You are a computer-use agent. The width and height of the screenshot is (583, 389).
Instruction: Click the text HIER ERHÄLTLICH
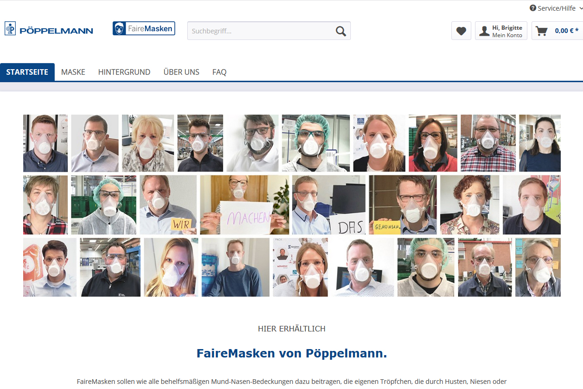(291, 329)
